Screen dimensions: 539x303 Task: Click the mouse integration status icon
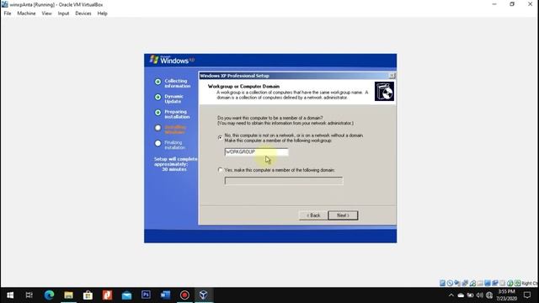(x=510, y=284)
